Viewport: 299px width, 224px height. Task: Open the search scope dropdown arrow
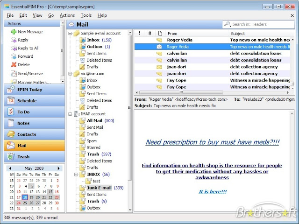pyautogui.click(x=230, y=26)
